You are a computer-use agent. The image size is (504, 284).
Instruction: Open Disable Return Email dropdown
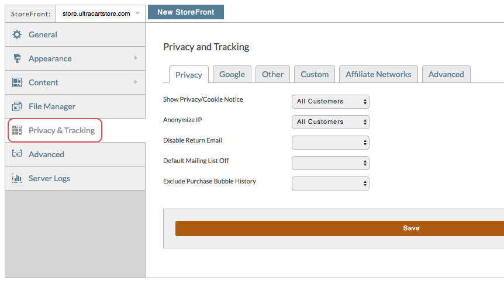330,143
